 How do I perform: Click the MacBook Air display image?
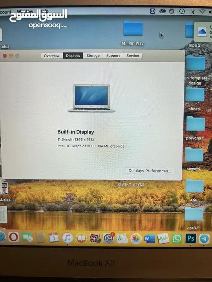click(91, 98)
